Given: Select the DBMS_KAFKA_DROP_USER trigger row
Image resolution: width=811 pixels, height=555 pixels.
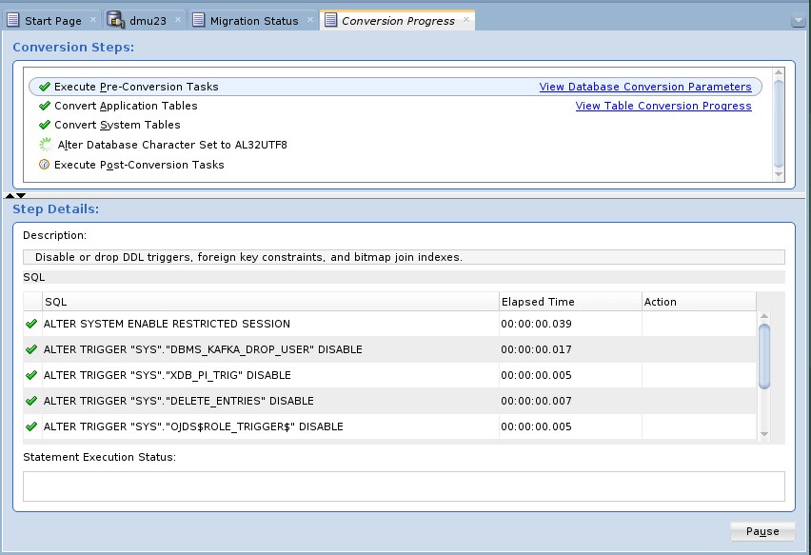Looking at the screenshot, I should coord(389,349).
